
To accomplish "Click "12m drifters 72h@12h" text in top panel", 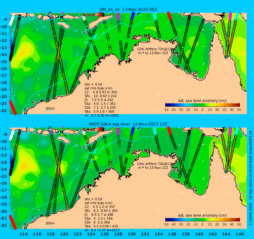I will click(155, 49).
